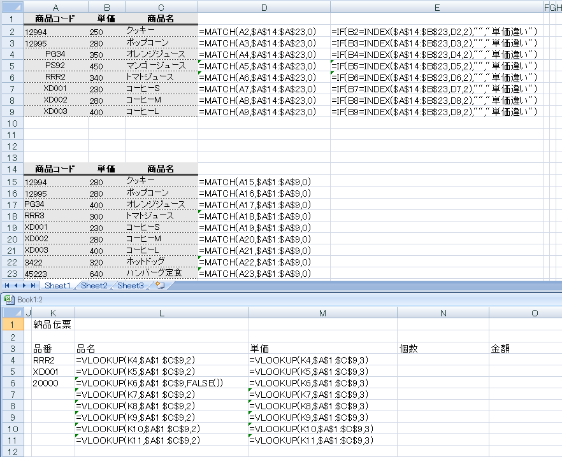The image size is (562, 457).
Task: Select column E header in top window
Action: [436, 6]
